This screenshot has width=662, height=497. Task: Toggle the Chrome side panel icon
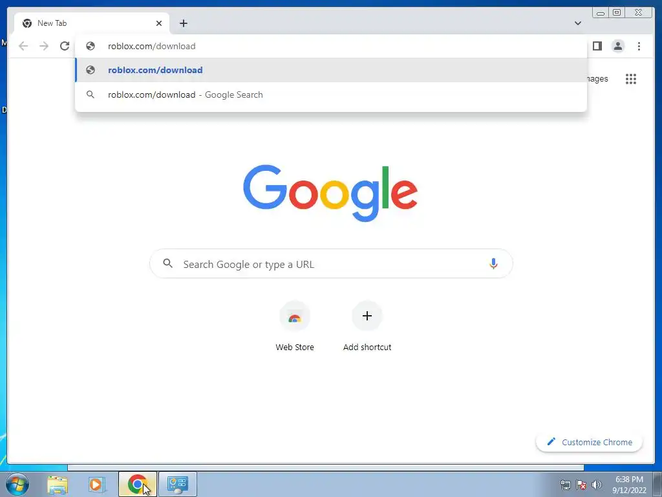597,46
